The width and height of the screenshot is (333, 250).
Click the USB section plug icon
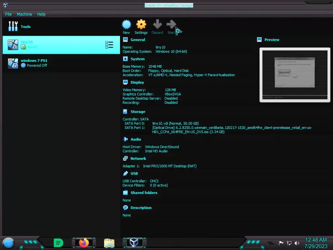(x=125, y=174)
